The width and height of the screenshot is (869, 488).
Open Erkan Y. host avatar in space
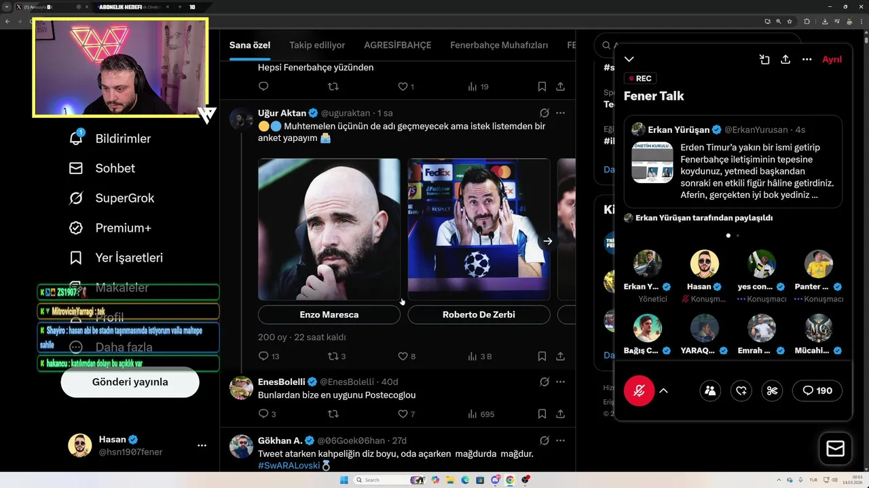pyautogui.click(x=647, y=264)
